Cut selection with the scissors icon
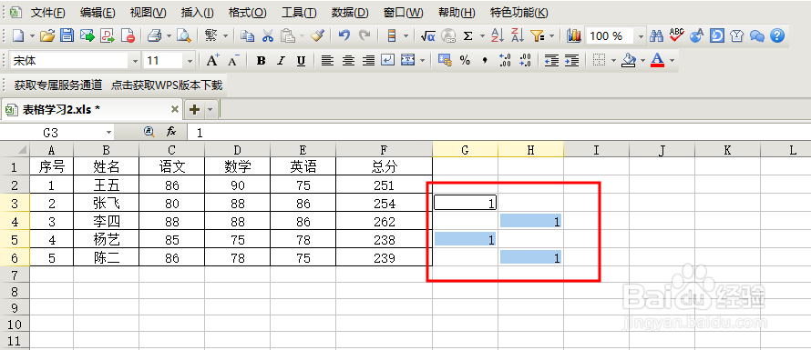Viewport: 811px width, 350px height. (267, 35)
